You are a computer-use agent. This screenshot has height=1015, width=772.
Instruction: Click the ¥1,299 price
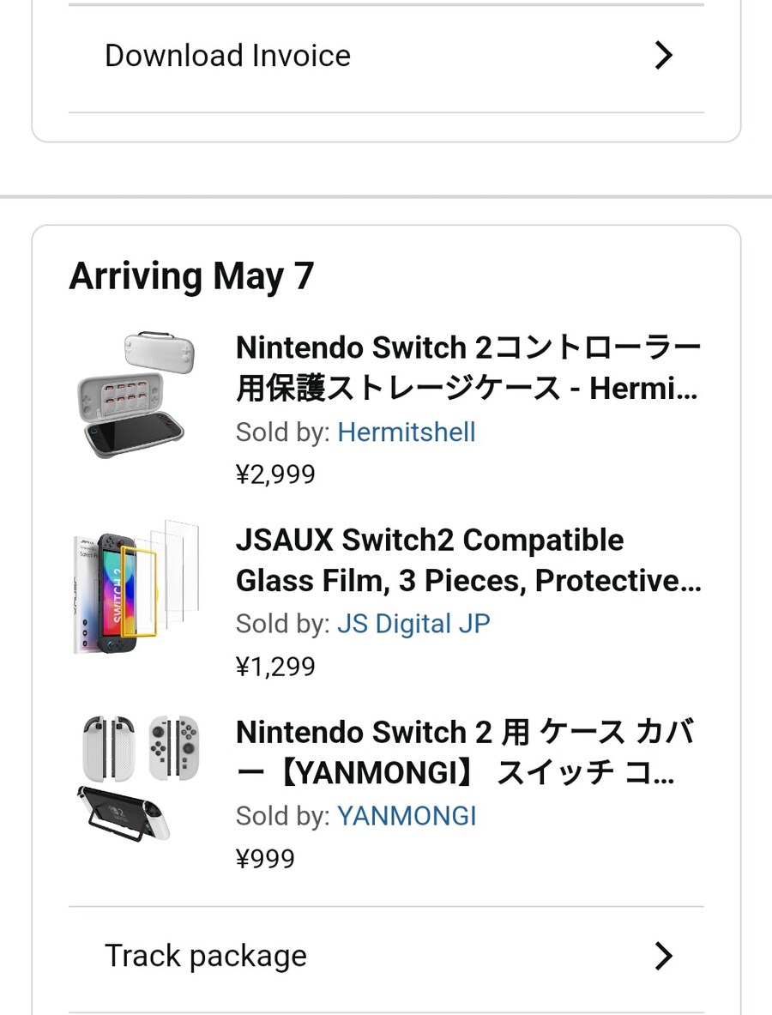(x=275, y=667)
